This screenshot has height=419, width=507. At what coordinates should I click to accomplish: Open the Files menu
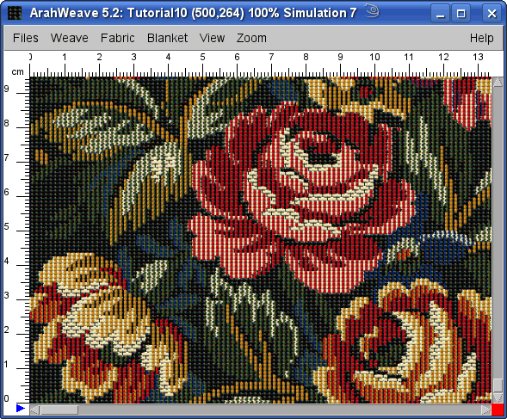(x=26, y=38)
